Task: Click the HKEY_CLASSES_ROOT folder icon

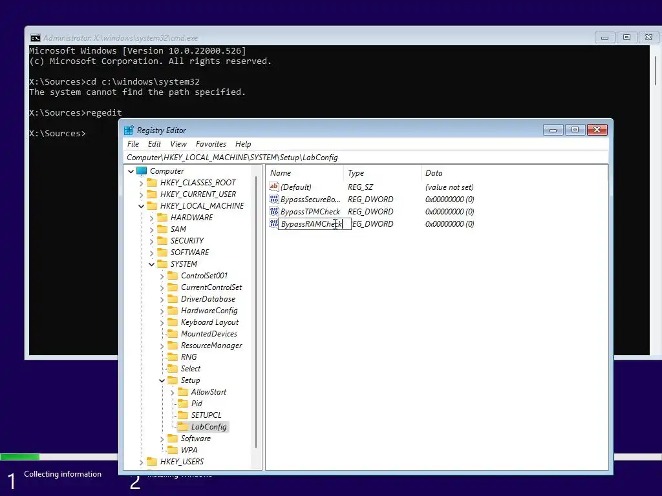Action: pos(152,183)
